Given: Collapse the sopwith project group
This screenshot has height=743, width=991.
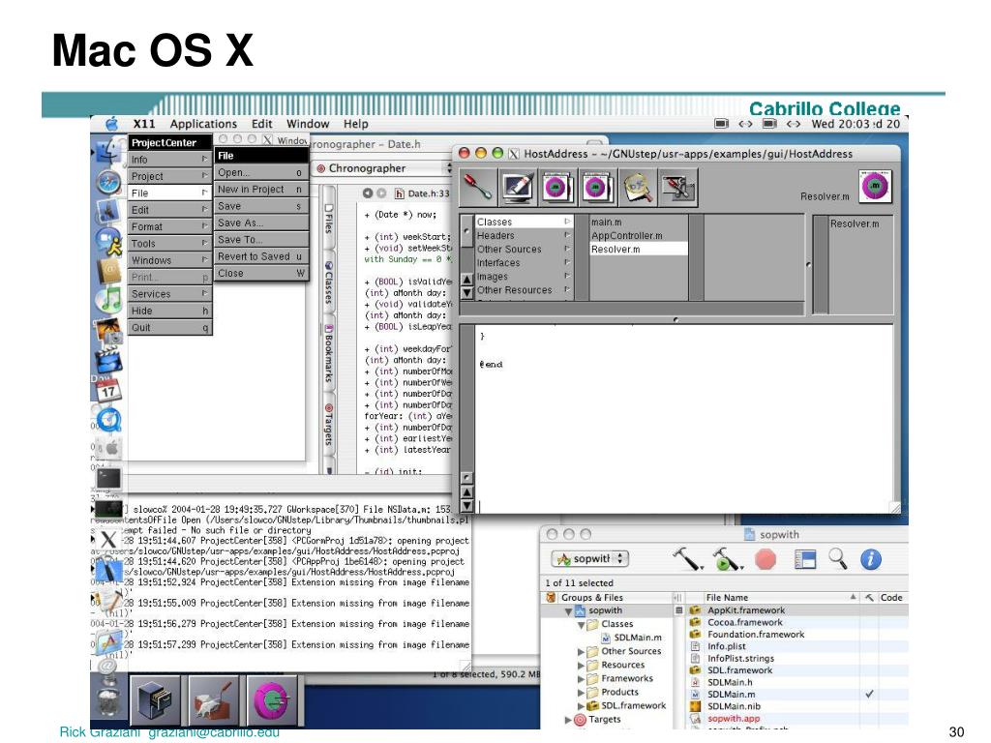Looking at the screenshot, I should coord(568,611).
